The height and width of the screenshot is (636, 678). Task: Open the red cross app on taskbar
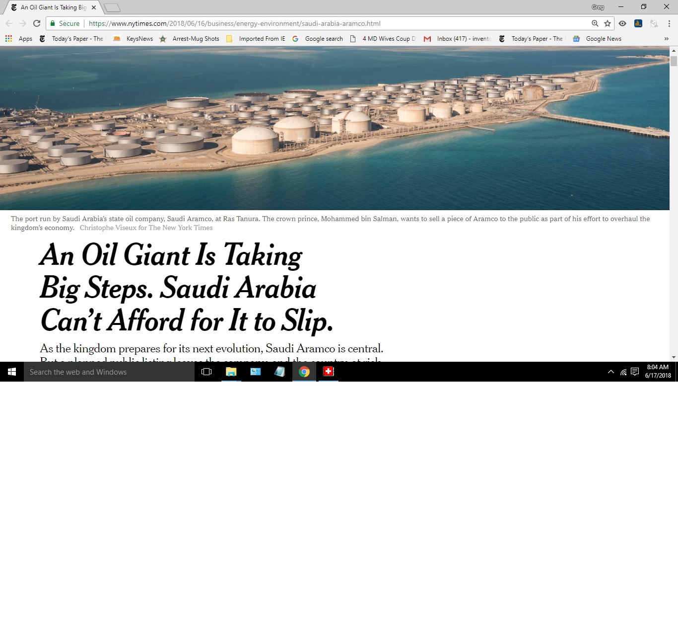tap(329, 372)
